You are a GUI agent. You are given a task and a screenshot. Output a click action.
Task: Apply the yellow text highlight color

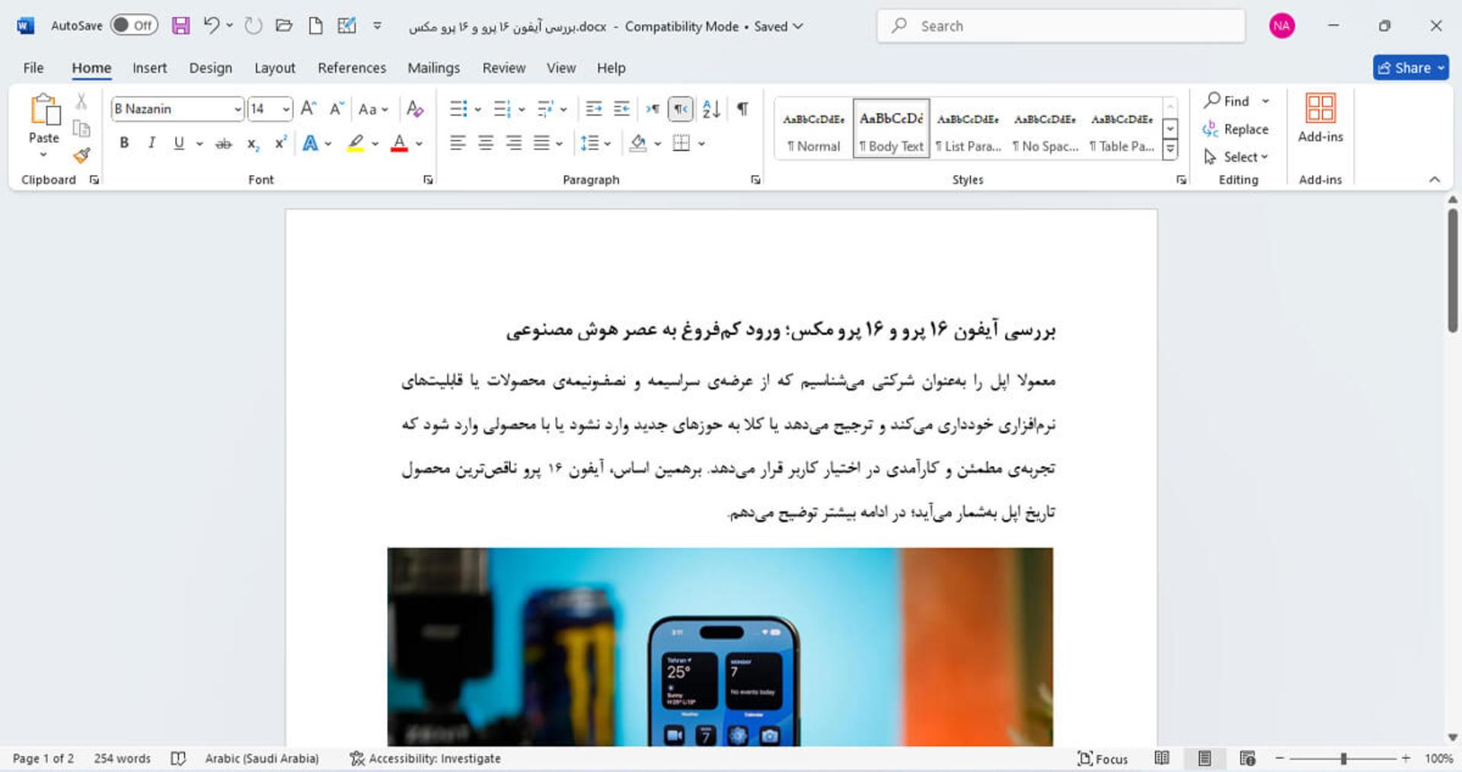355,143
